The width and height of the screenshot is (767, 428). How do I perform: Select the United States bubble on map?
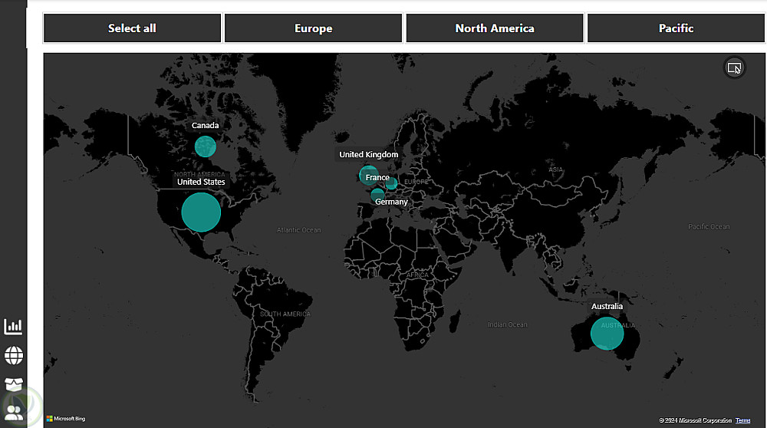201,212
